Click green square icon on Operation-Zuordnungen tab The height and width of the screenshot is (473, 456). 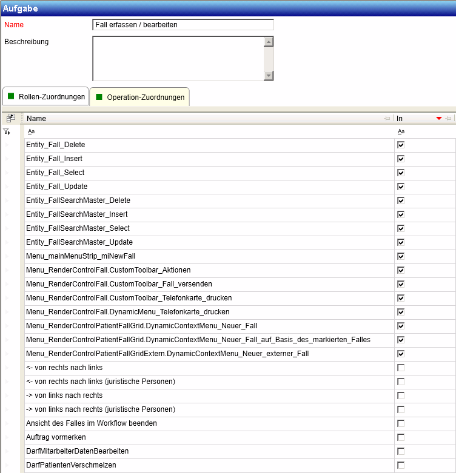(x=99, y=97)
